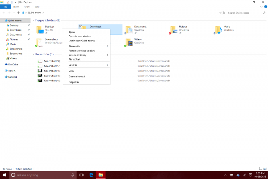Select Documents in the navigation pane
This screenshot has height=179, width=268.
click(x=15, y=34)
